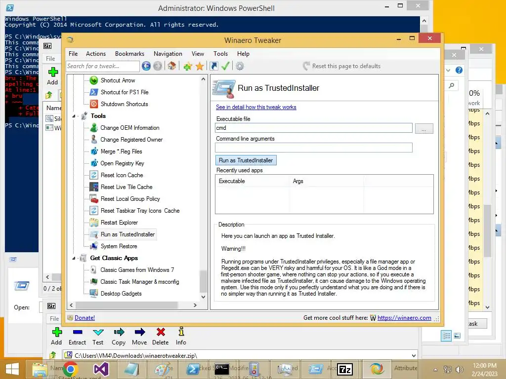Click the tree vertical scrollbar down arrow
Screen dimensions: 506x379
(203, 297)
